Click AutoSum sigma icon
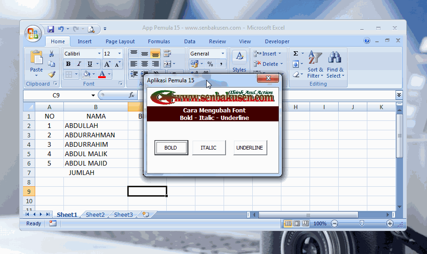The width and height of the screenshot is (427, 254). [x=295, y=54]
